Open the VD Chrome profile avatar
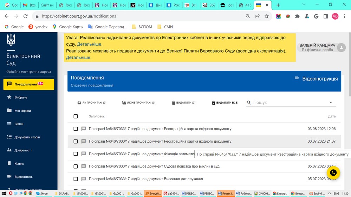Image resolution: width=351 pixels, height=197 pixels. 335,16
